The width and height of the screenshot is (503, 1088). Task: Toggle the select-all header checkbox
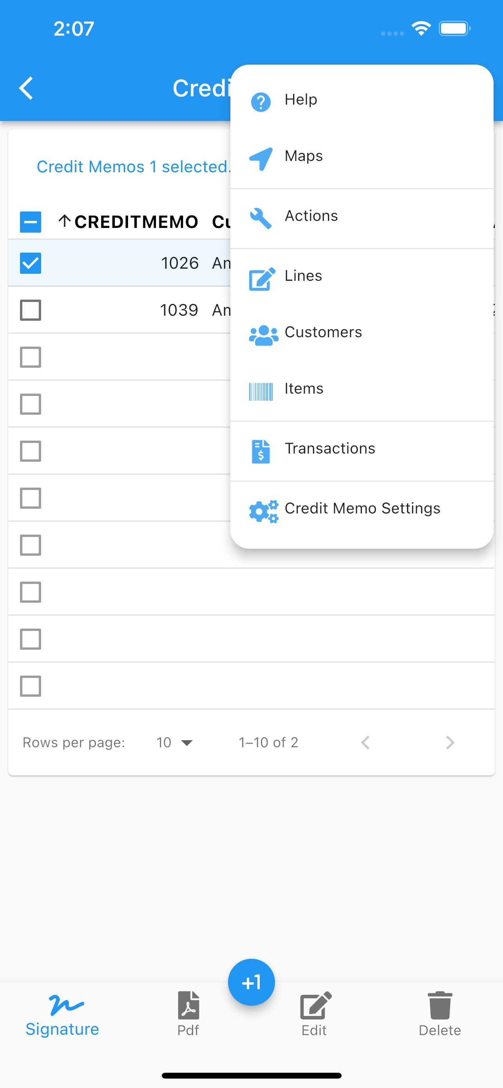tap(31, 222)
